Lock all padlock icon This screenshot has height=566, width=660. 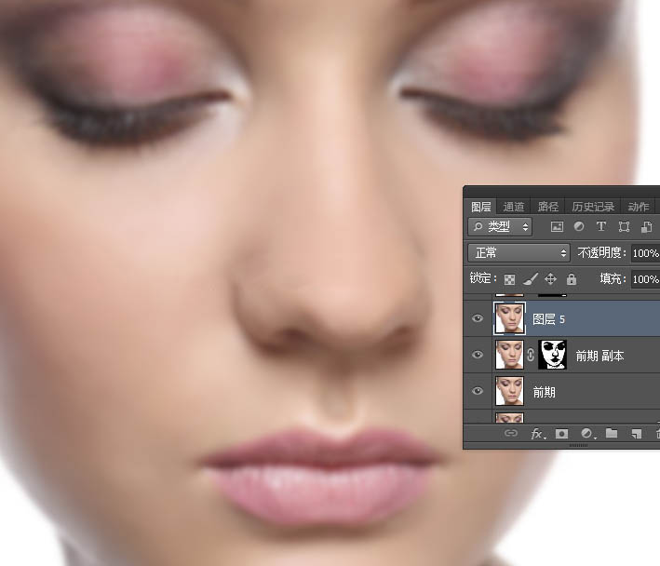(x=572, y=278)
